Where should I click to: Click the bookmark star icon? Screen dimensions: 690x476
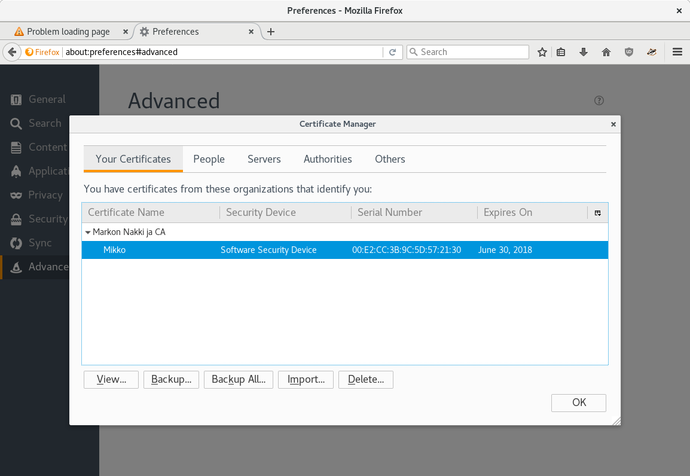tap(542, 52)
